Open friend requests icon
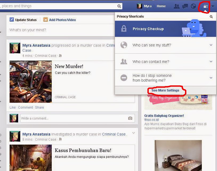 [x=176, y=6]
